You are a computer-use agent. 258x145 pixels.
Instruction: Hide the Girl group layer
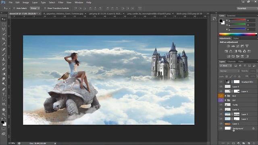tap(221, 100)
